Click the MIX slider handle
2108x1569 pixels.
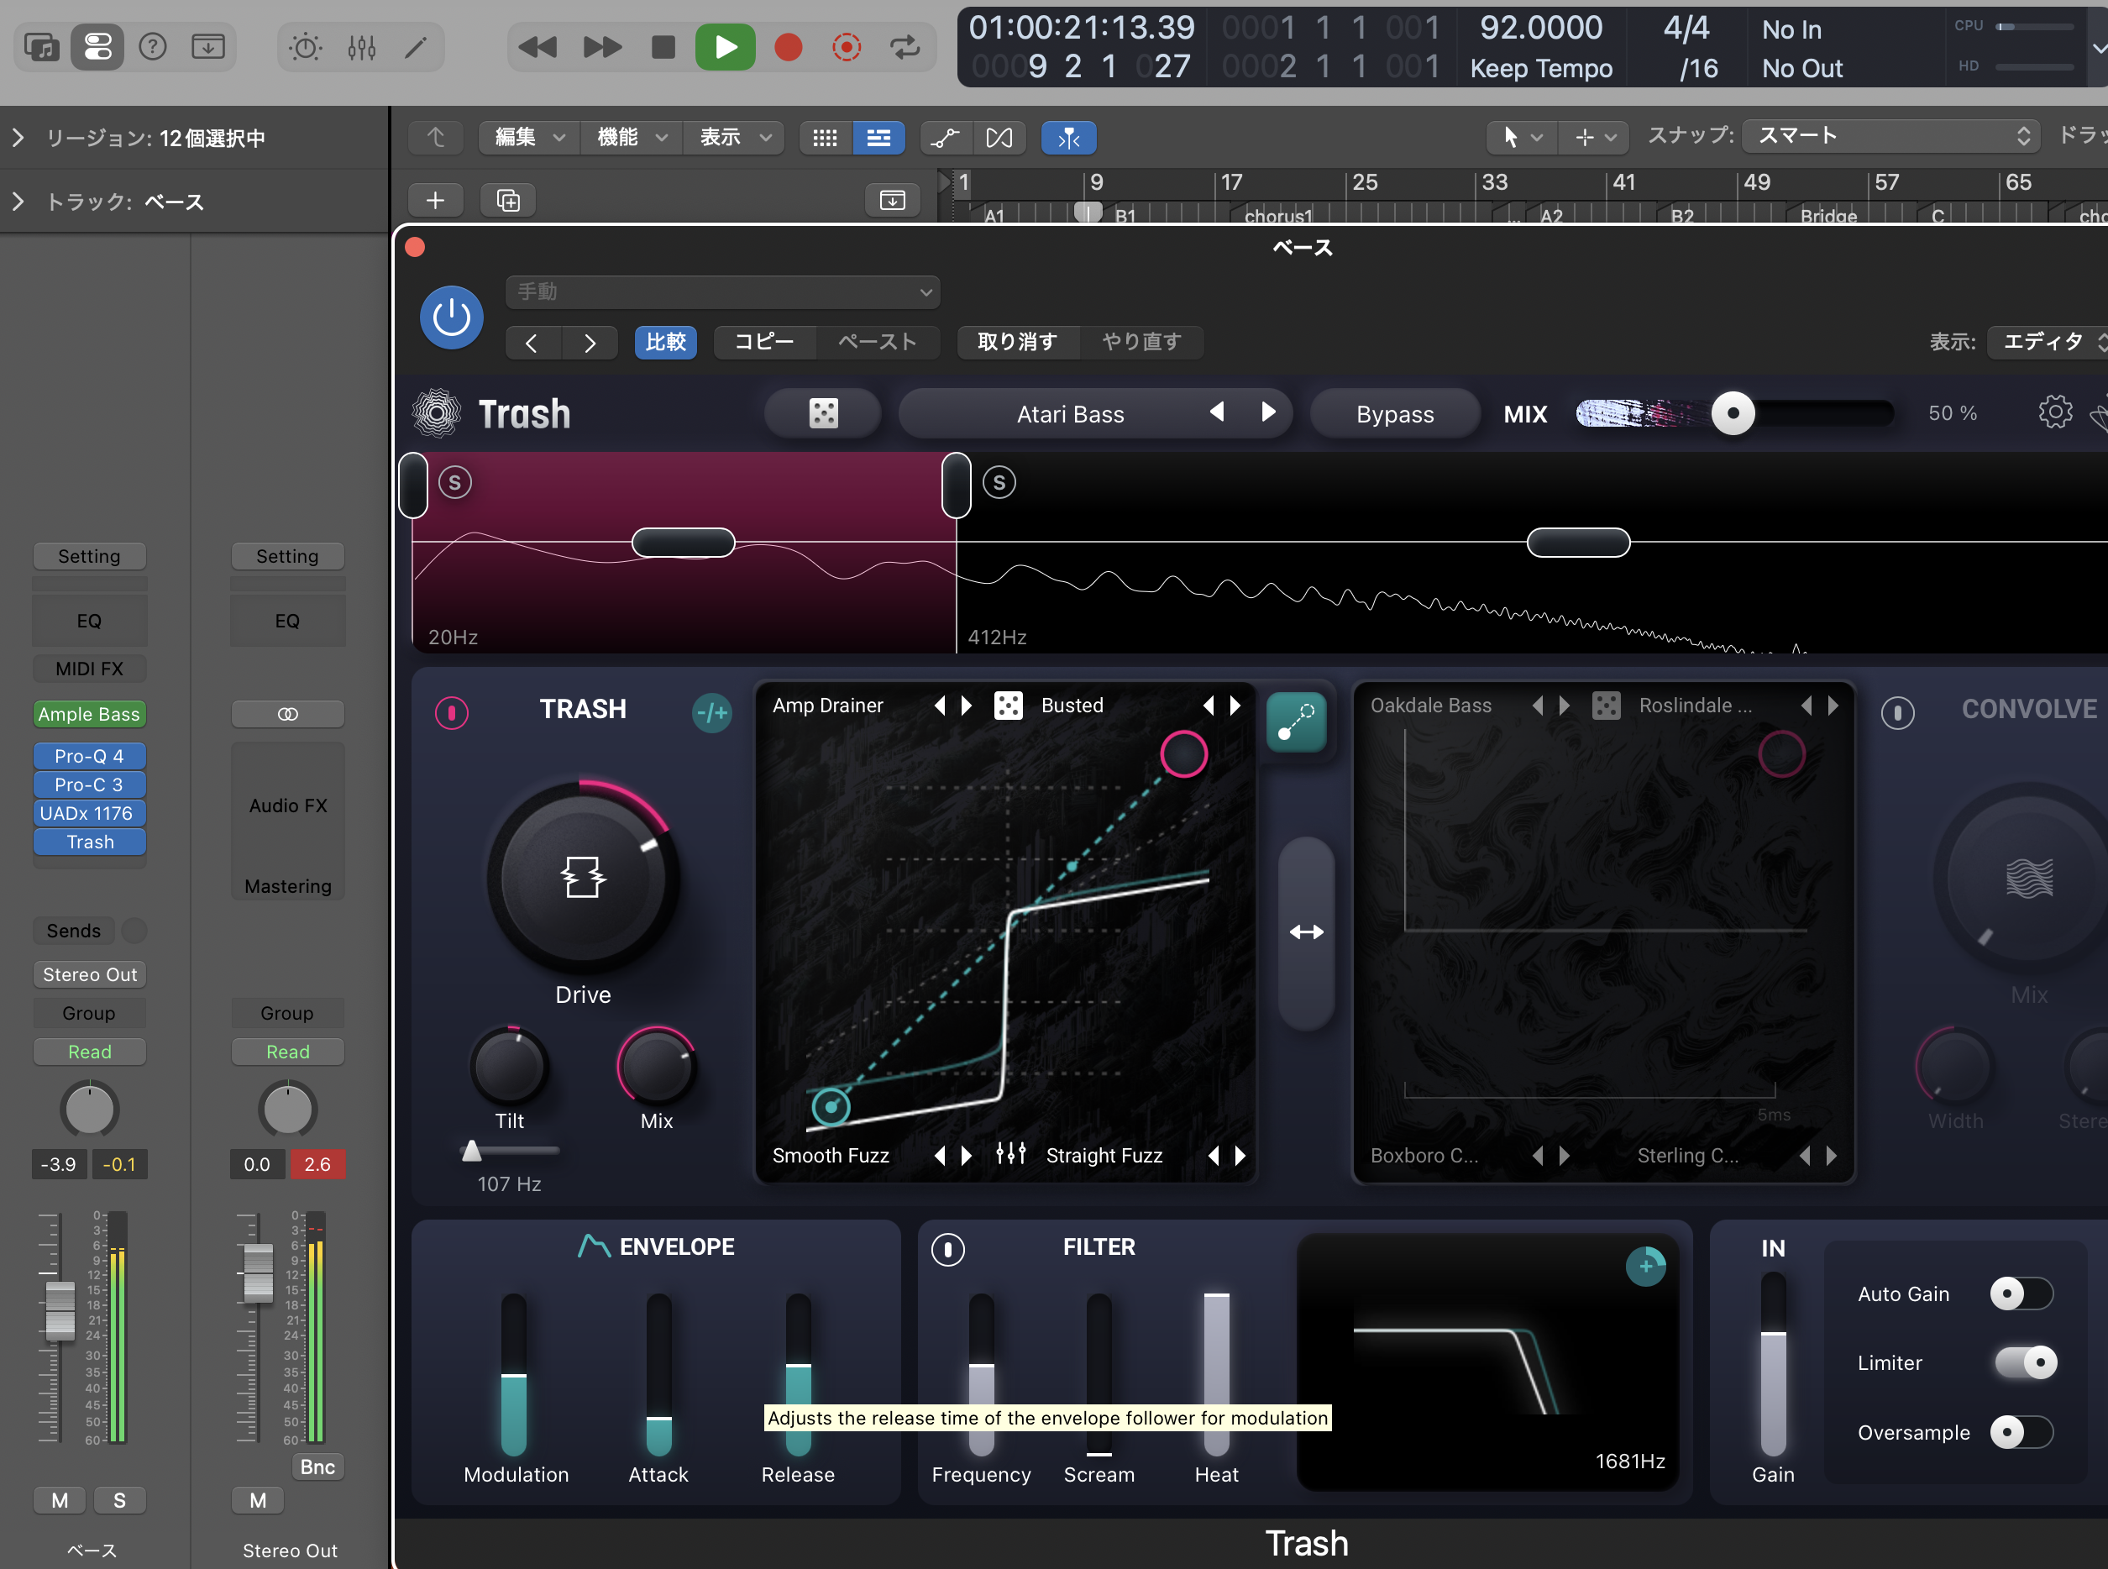pos(1733,413)
